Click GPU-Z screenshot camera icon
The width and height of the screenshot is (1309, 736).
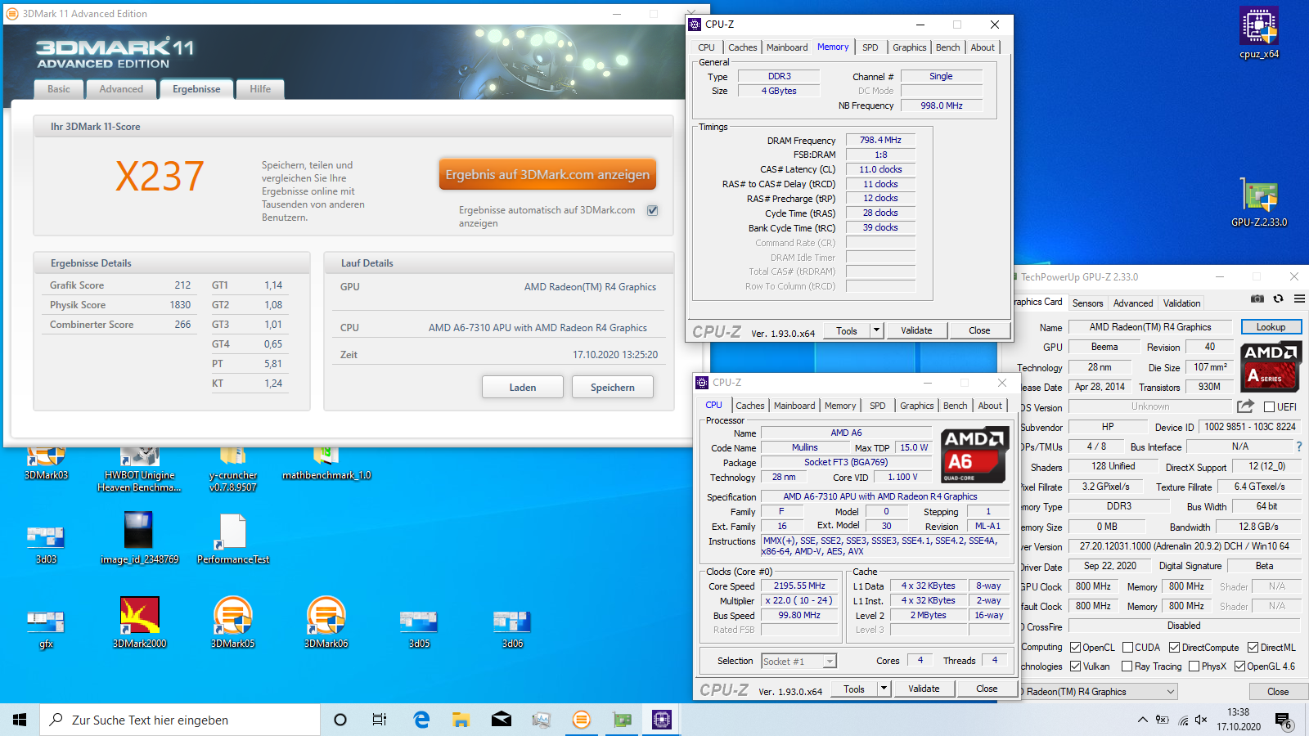pyautogui.click(x=1257, y=299)
